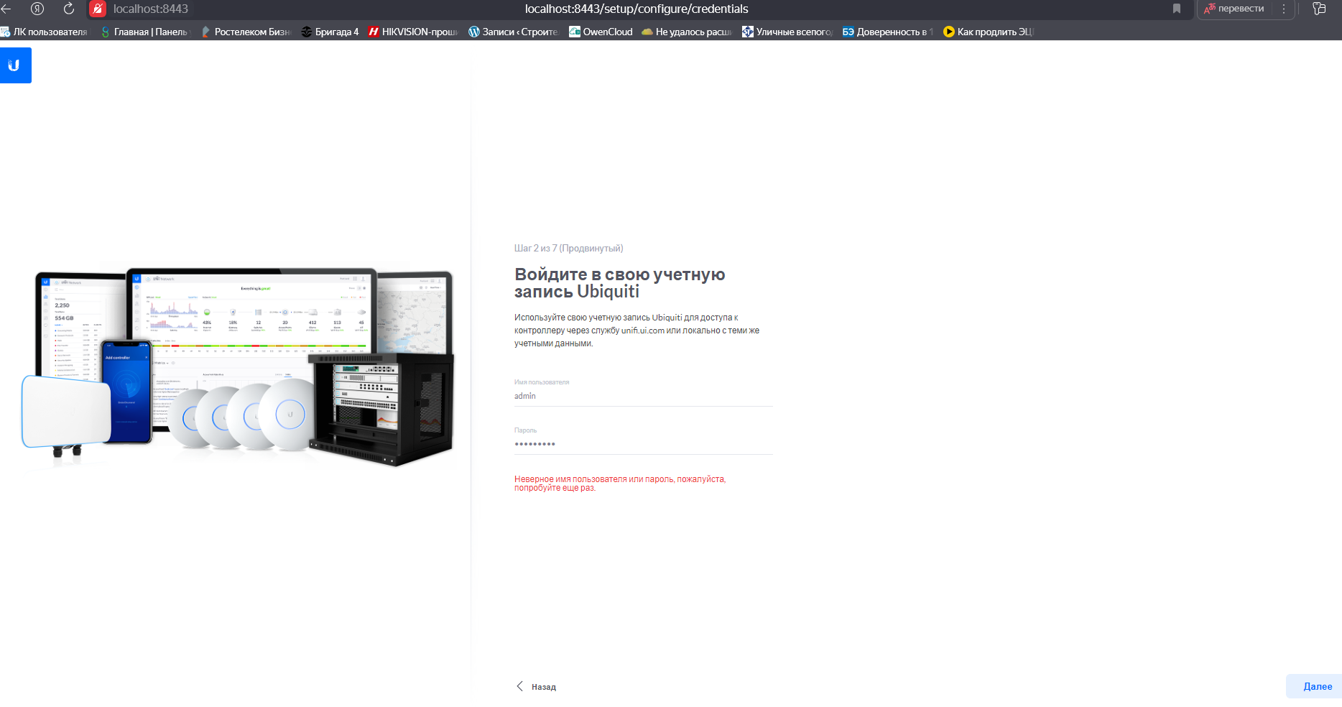1342x707 pixels.
Task: Open the OwenCloud bookmark
Action: click(x=601, y=32)
